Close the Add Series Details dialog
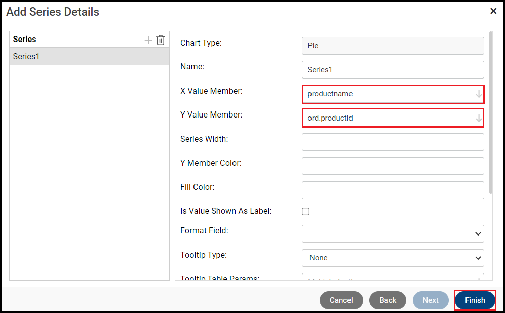The height and width of the screenshot is (313, 505). point(493,11)
